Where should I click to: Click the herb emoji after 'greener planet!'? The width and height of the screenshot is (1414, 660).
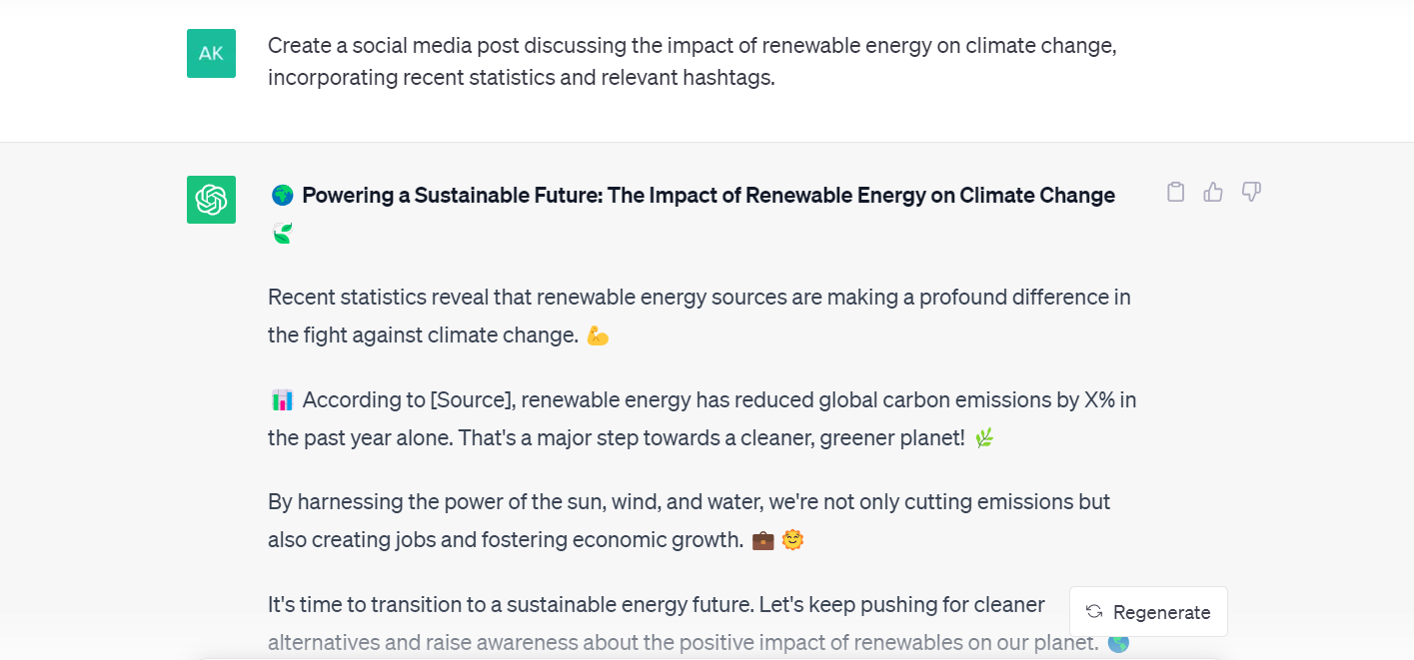point(984,438)
